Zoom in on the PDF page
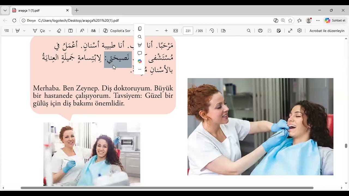This screenshot has width=349, height=196. pos(166,31)
